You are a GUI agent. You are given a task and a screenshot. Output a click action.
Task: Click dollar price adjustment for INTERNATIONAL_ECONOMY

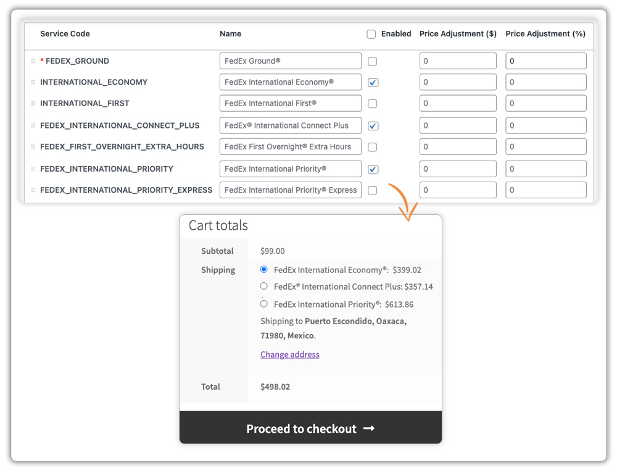point(458,82)
